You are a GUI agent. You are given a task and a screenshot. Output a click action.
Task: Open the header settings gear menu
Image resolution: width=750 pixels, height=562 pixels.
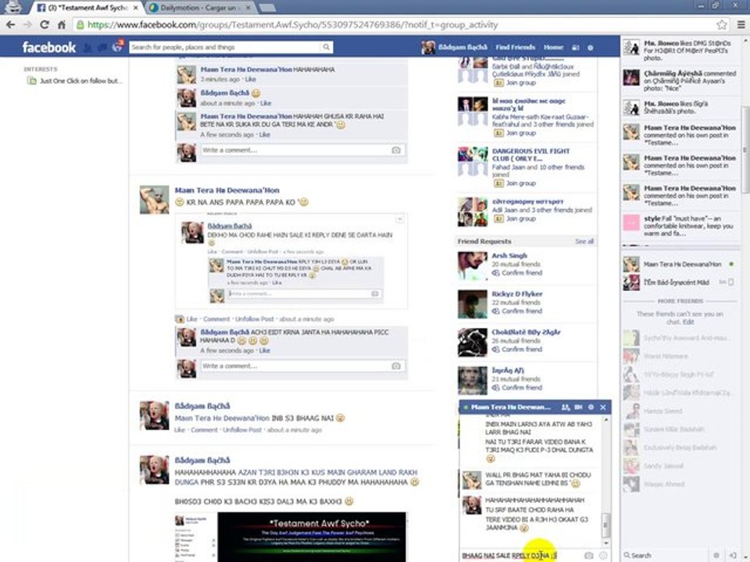tap(591, 48)
